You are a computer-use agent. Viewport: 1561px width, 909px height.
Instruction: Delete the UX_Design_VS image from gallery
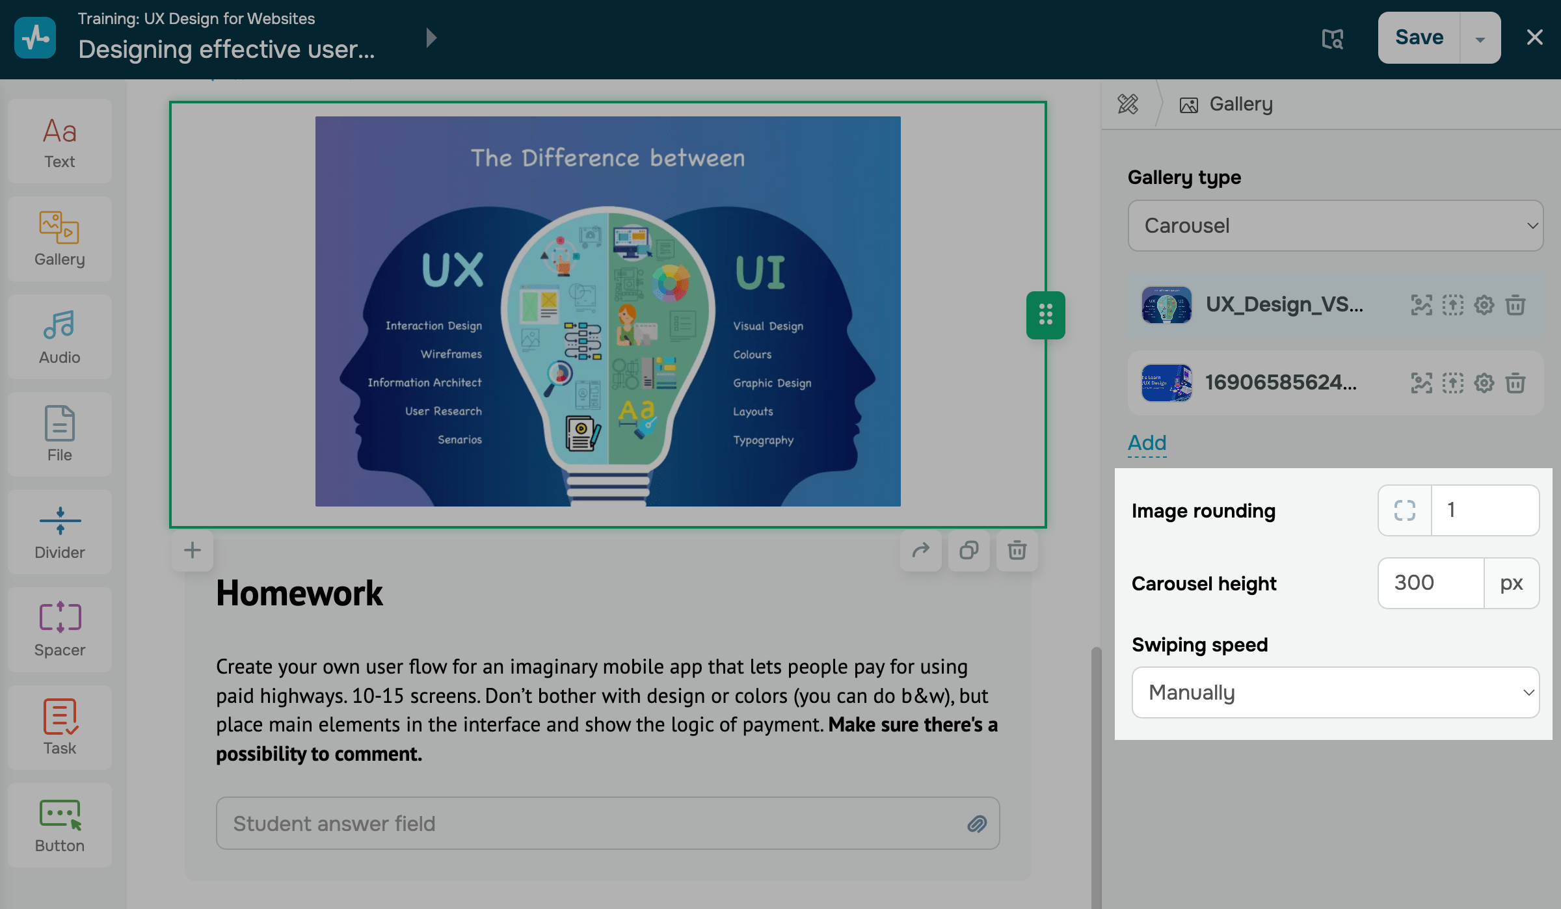click(1515, 305)
